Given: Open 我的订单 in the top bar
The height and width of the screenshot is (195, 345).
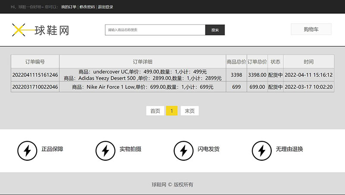Looking at the screenshot, I should pos(69,7).
